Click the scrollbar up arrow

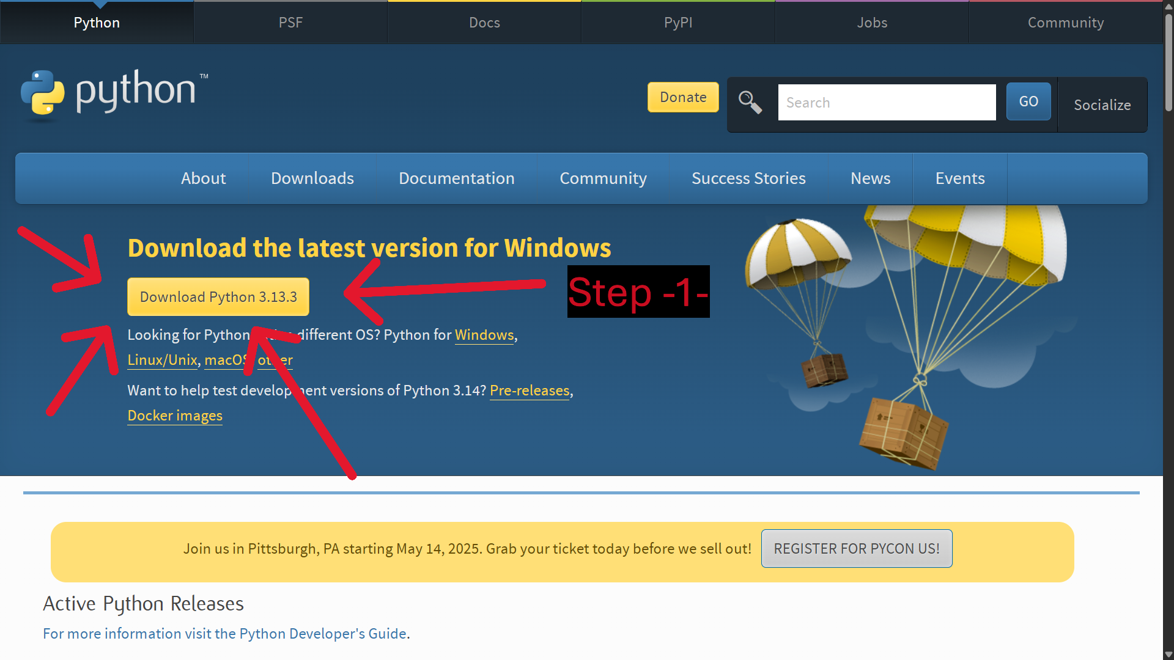point(1168,5)
